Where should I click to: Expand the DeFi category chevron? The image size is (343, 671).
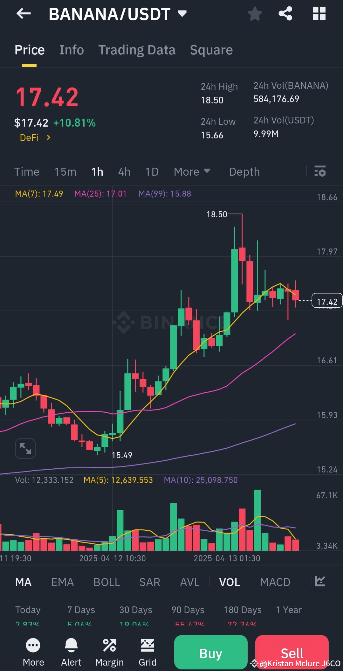click(x=48, y=137)
